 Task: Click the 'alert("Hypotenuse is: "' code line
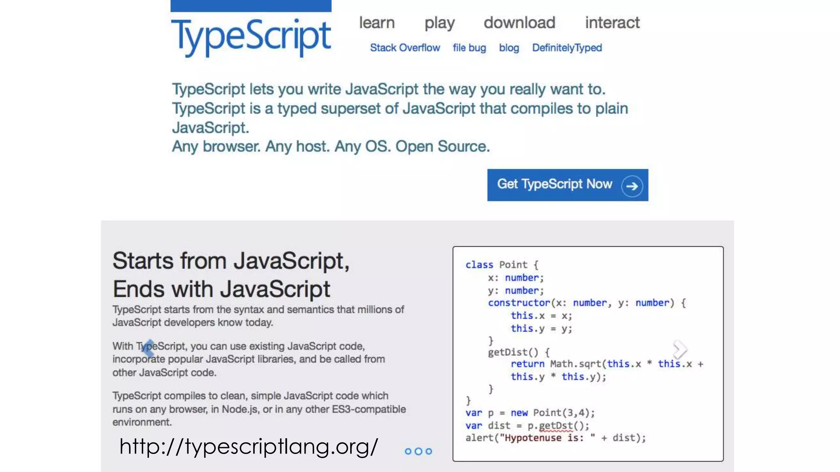tap(555, 438)
